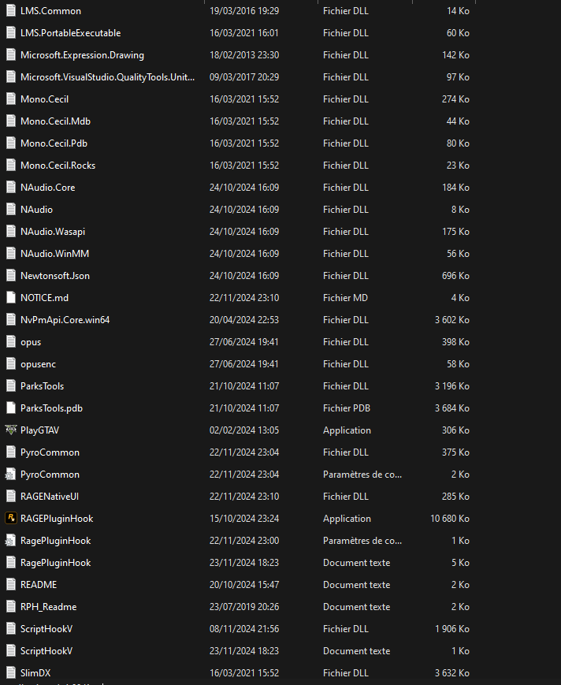Select the Mono.Cecil.Rocks file name
The width and height of the screenshot is (561, 685).
(58, 166)
